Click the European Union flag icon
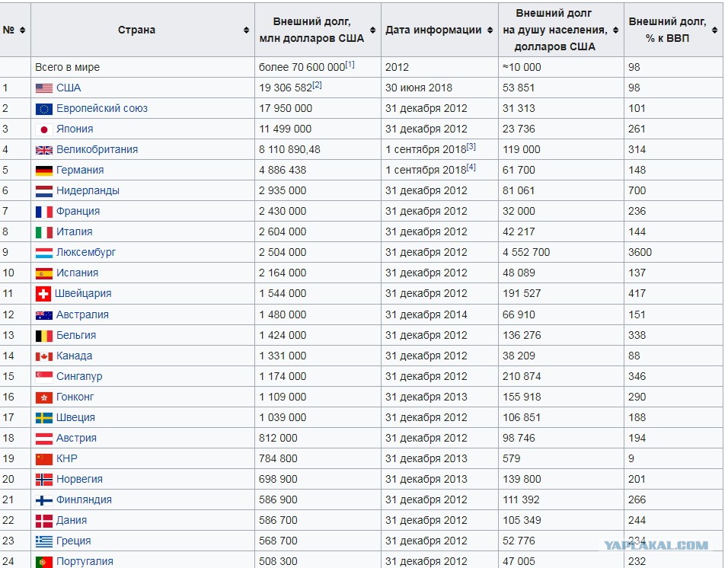This screenshot has width=728, height=568. point(44,109)
